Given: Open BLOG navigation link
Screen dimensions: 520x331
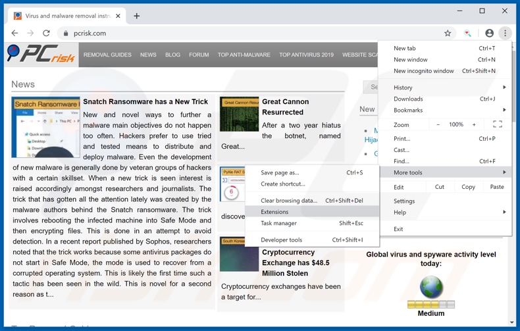Looking at the screenshot, I should [172, 55].
